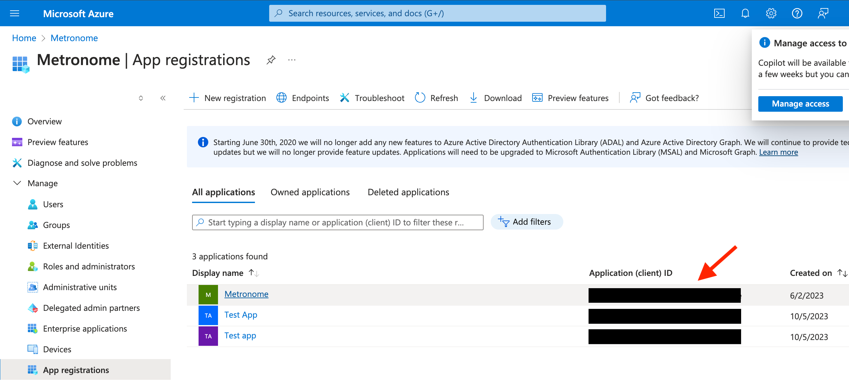849x385 pixels.
Task: Click the Troubleshoot toolbar item
Action: (x=372, y=98)
